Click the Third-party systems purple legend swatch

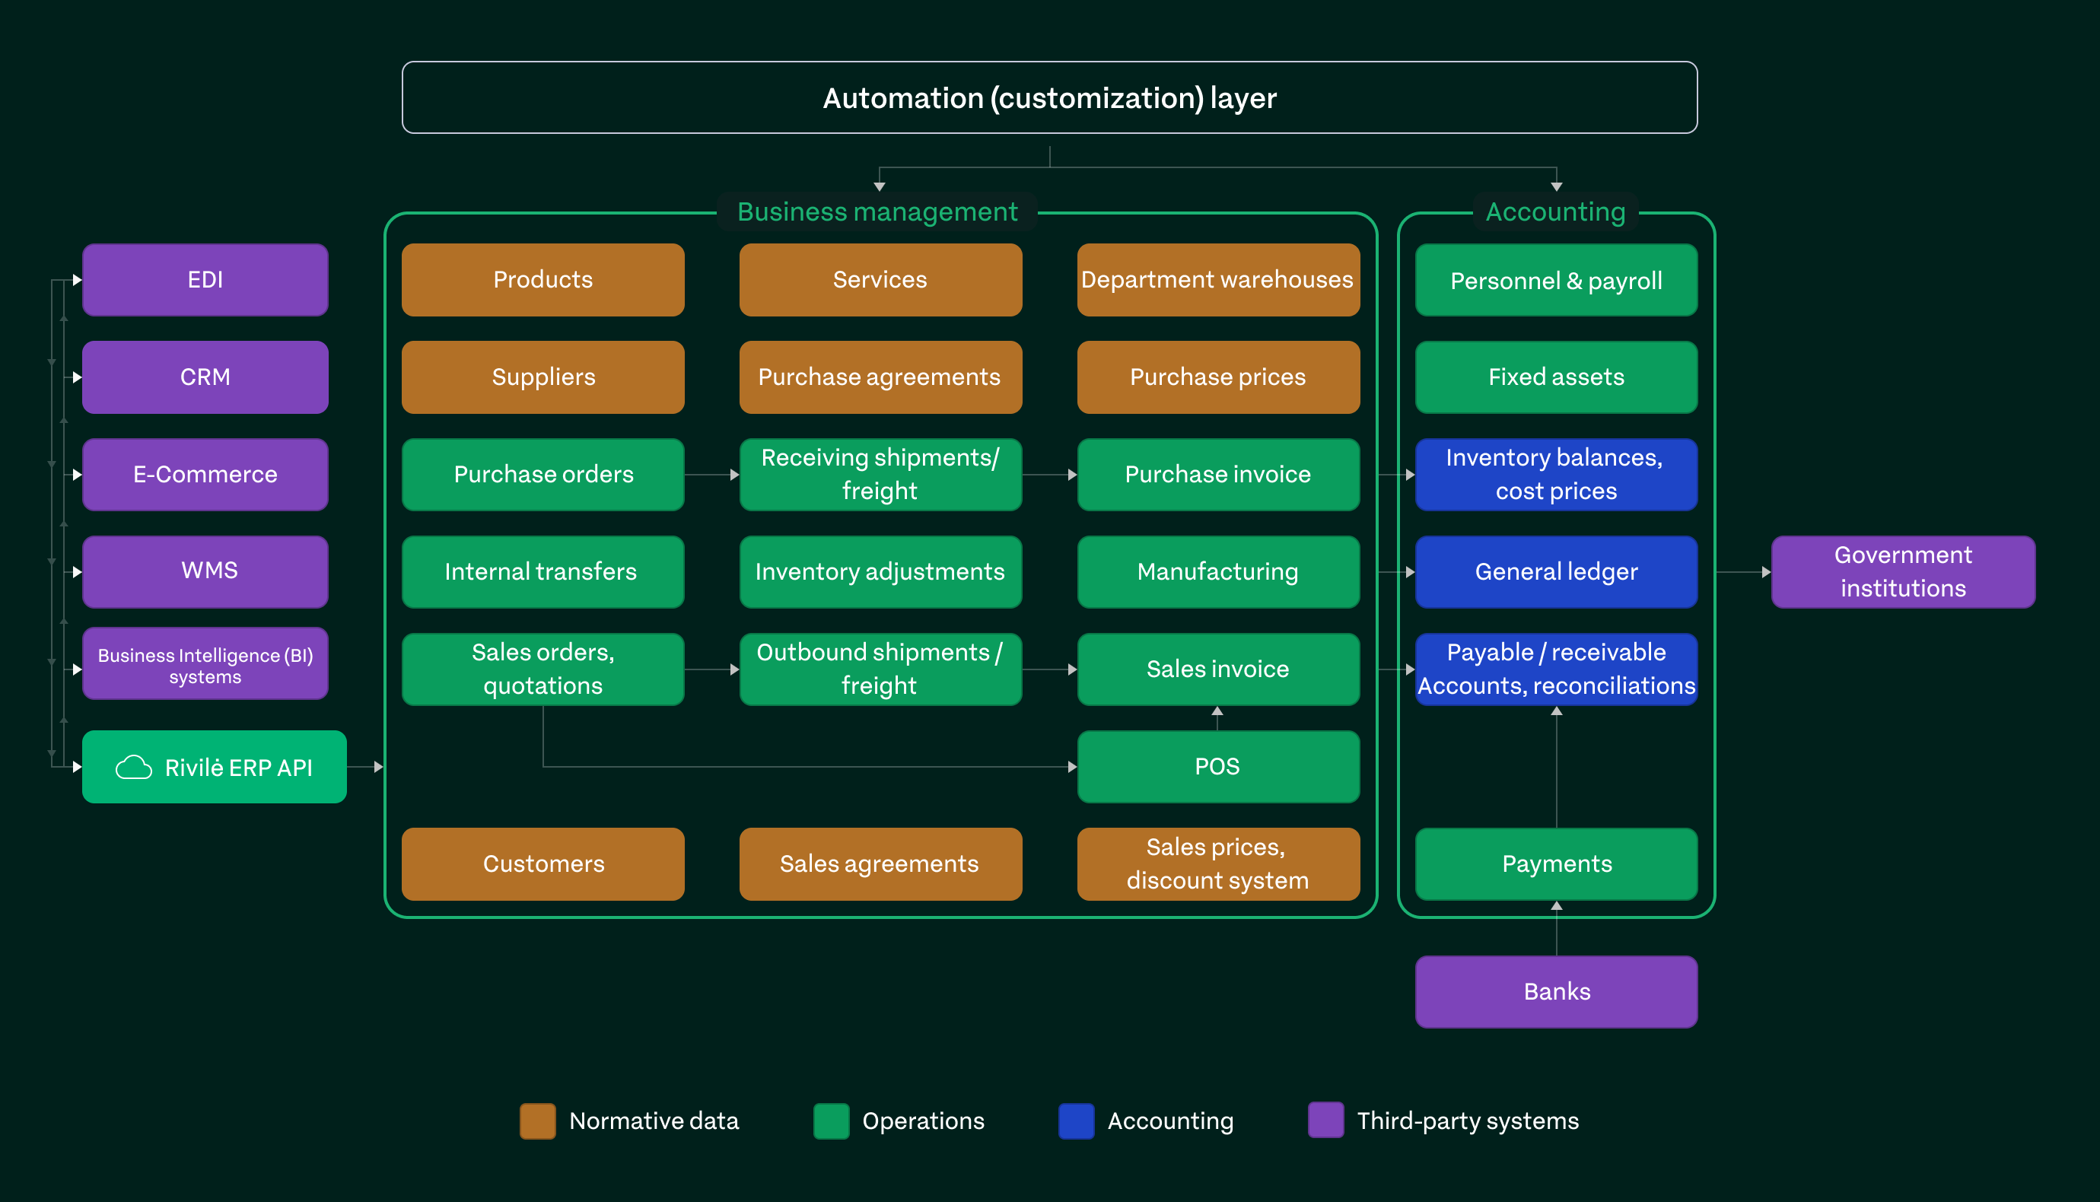(1325, 1121)
